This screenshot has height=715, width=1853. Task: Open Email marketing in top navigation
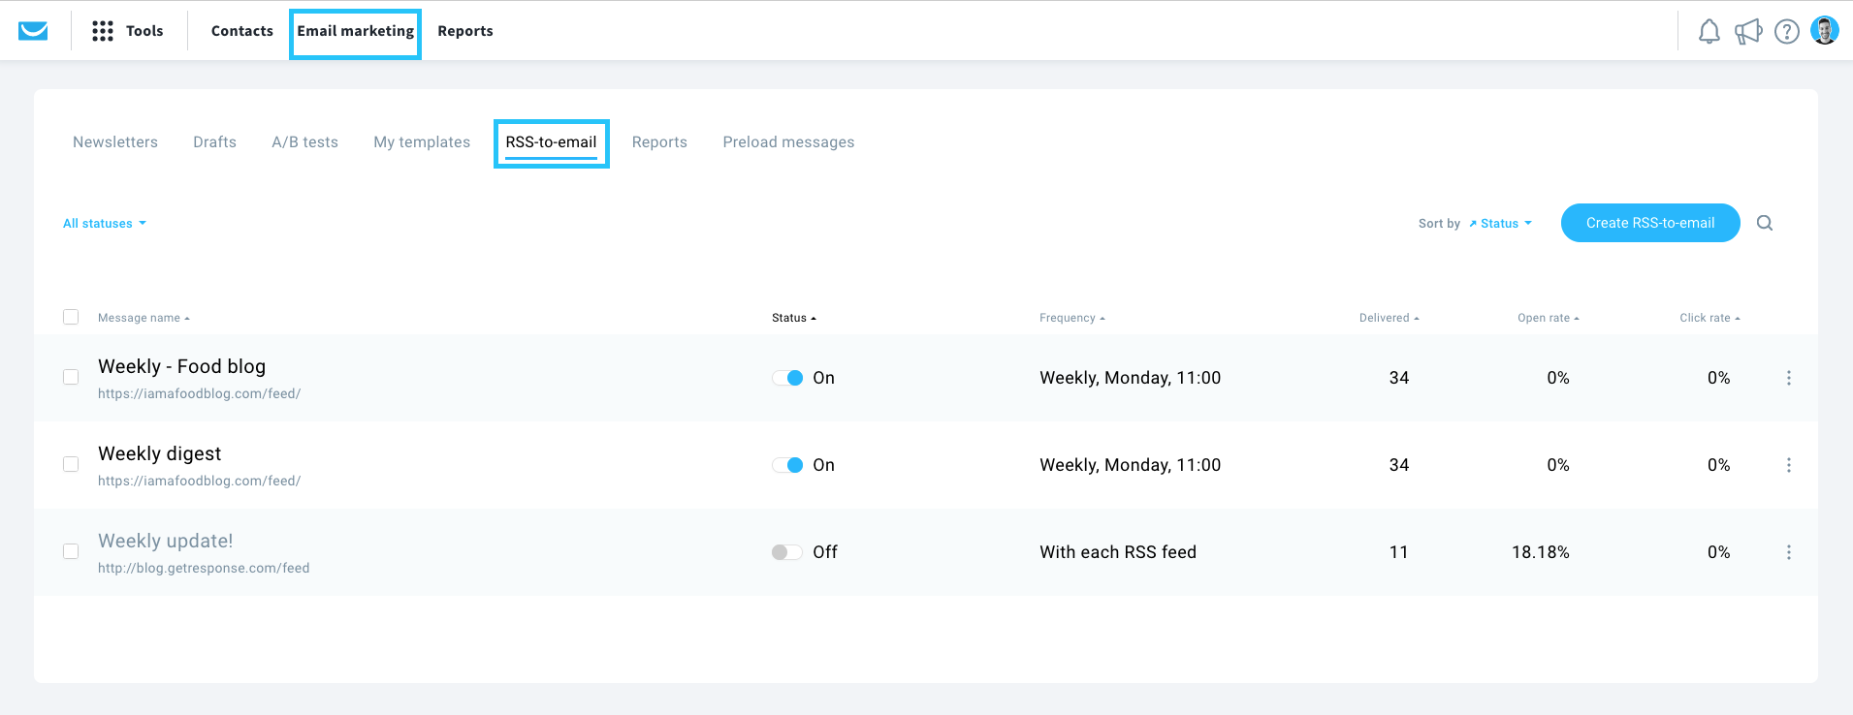click(x=356, y=31)
